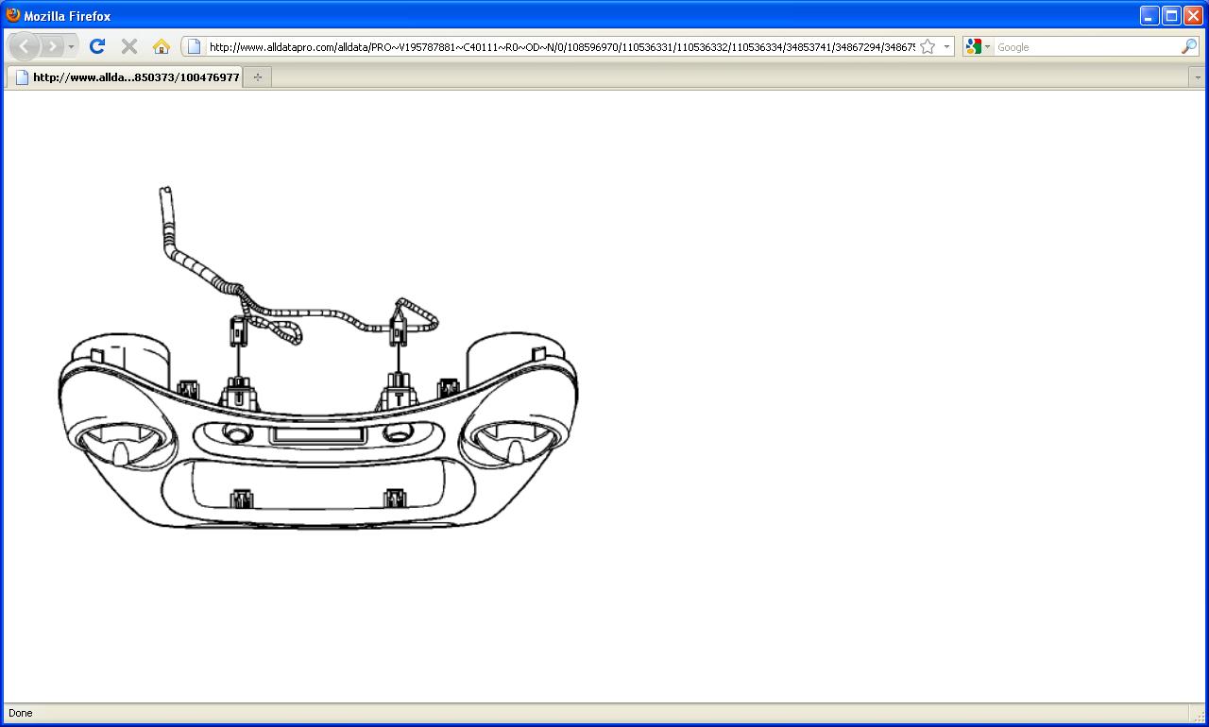Click inside the Google search box
Viewport: 1209px width, 727px height.
1086,46
